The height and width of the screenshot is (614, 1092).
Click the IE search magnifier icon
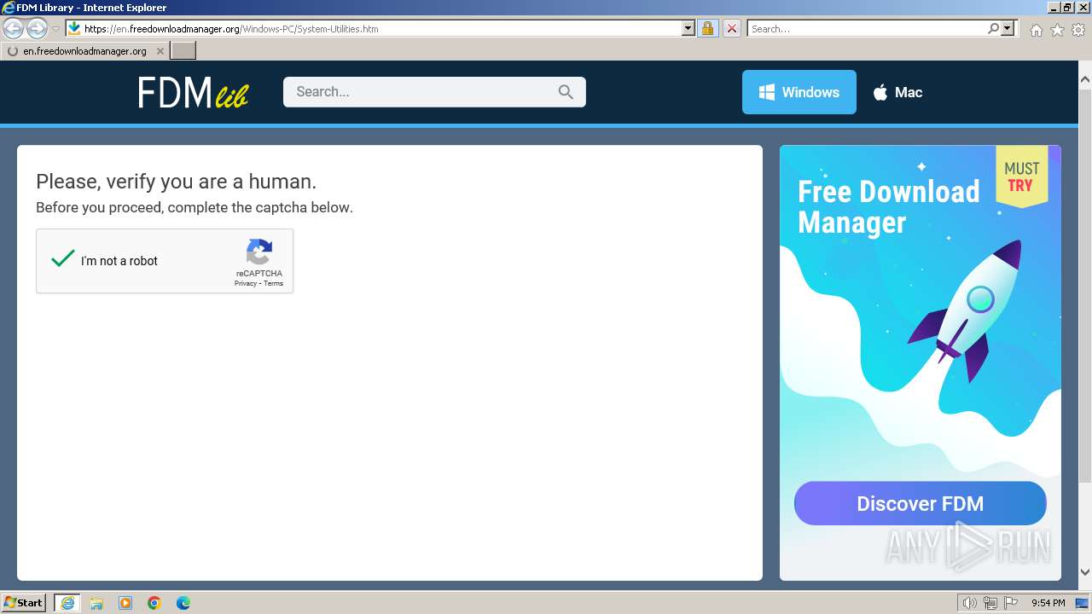point(993,28)
